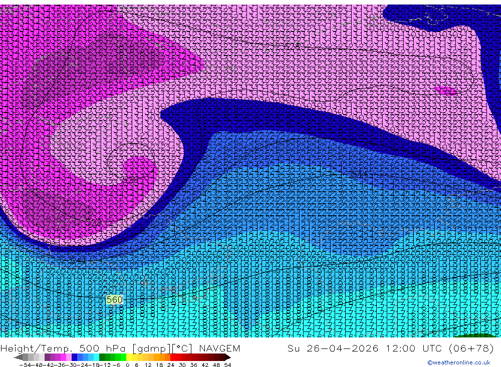
Task: Click the forecast date 'Su 26-04-2026 12:00 UTC (06+78)'
Action: pyautogui.click(x=390, y=348)
